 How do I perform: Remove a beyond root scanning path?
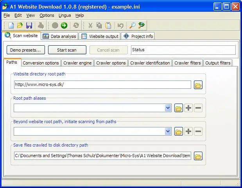point(198,131)
